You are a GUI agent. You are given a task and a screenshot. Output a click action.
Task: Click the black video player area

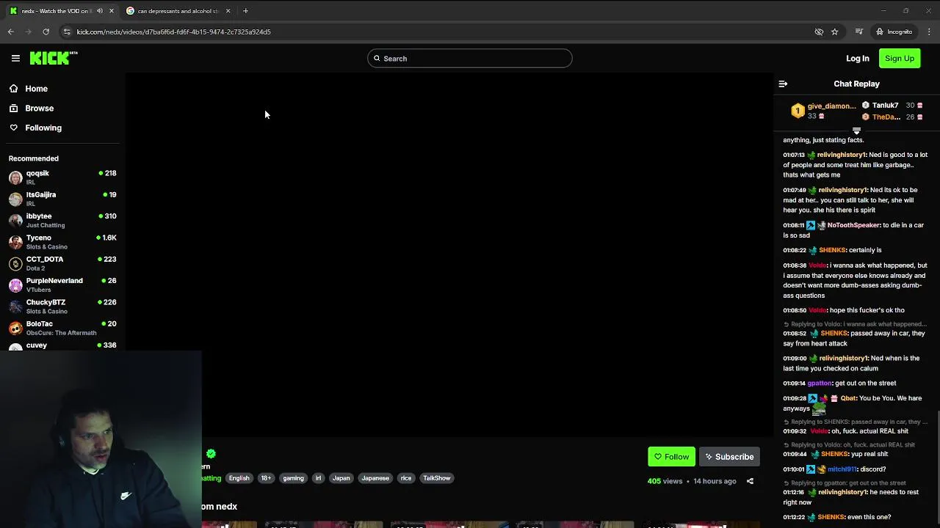point(449,254)
